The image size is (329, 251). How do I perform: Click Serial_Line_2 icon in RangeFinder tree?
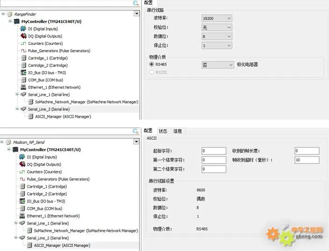point(23,109)
